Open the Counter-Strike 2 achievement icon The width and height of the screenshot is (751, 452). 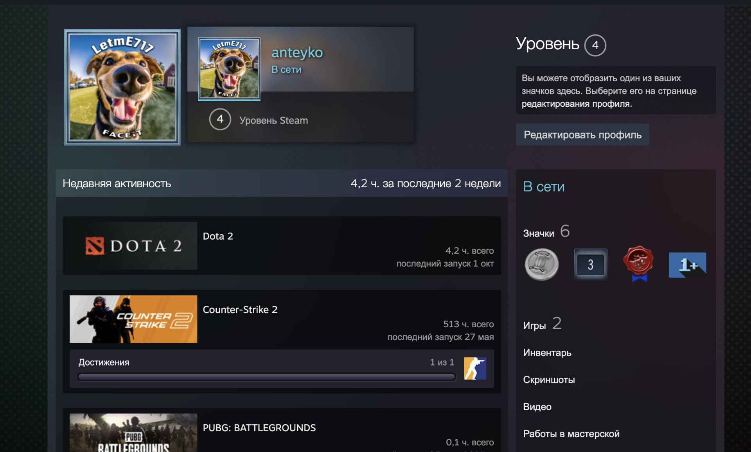pos(475,368)
